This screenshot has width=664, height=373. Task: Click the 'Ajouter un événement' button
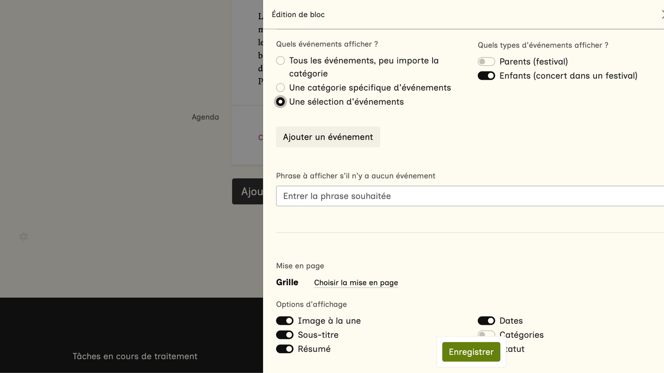pos(328,137)
